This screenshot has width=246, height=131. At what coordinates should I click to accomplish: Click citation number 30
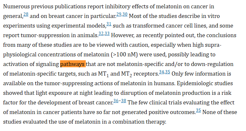click(125, 14)
